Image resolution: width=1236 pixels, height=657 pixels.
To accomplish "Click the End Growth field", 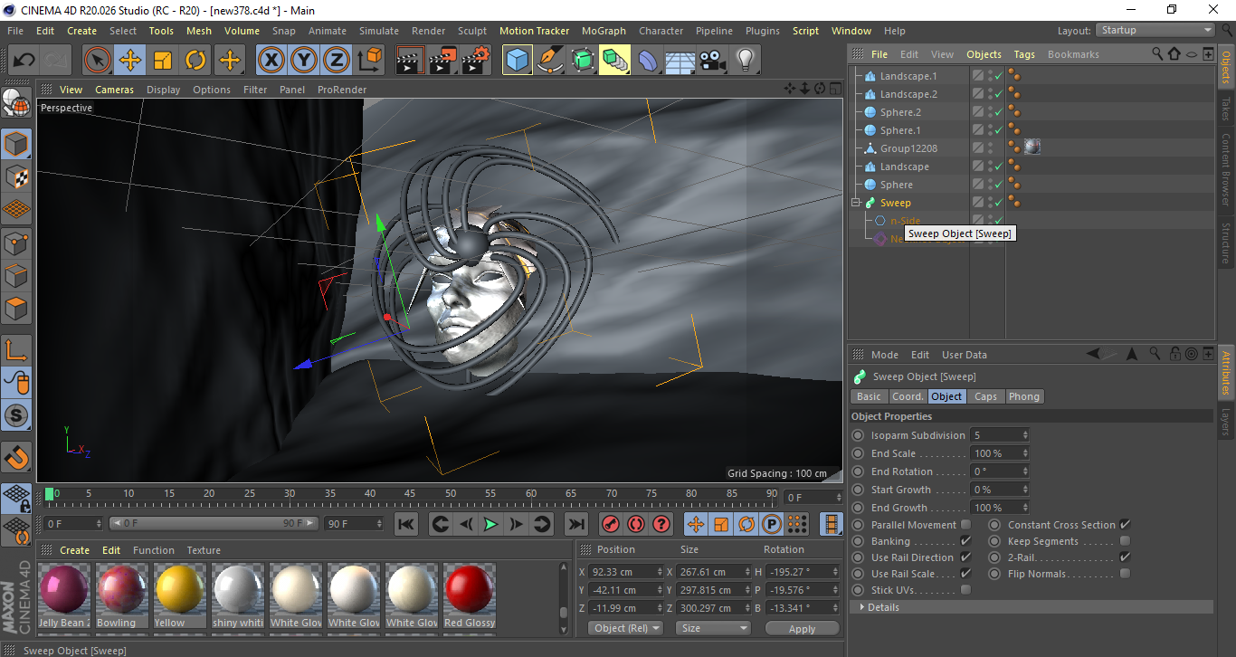I will tap(999, 508).
